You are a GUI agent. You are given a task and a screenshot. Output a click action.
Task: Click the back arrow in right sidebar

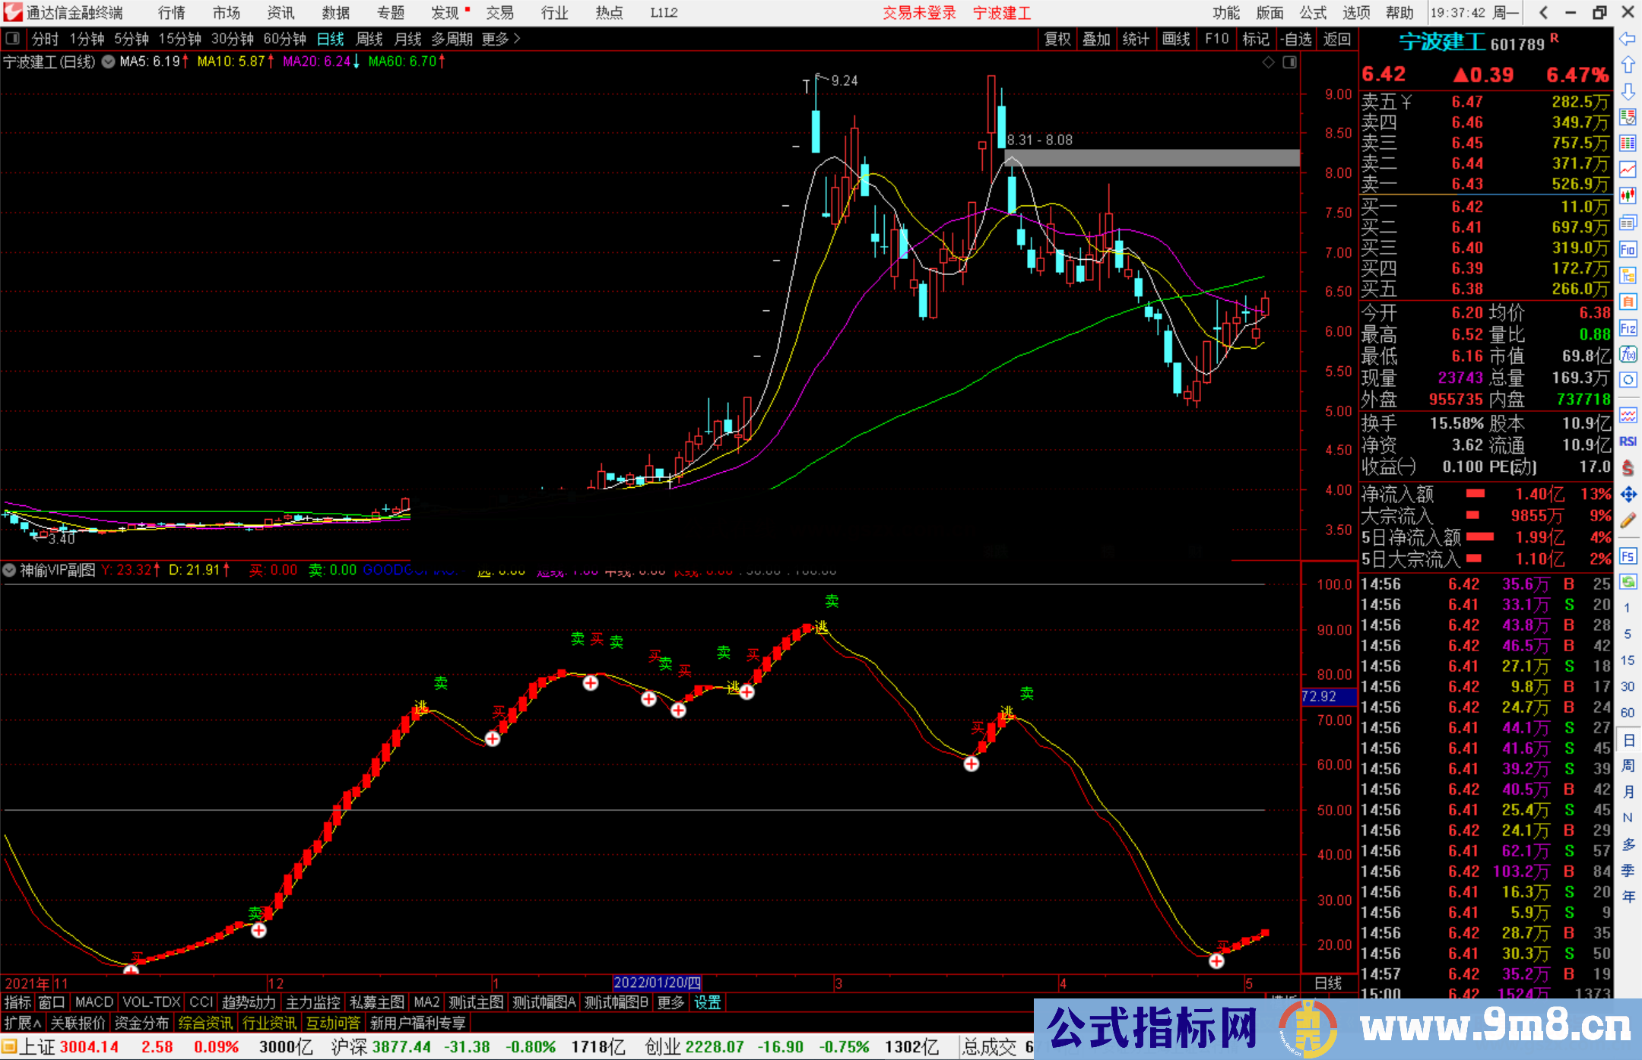pos(1628,39)
